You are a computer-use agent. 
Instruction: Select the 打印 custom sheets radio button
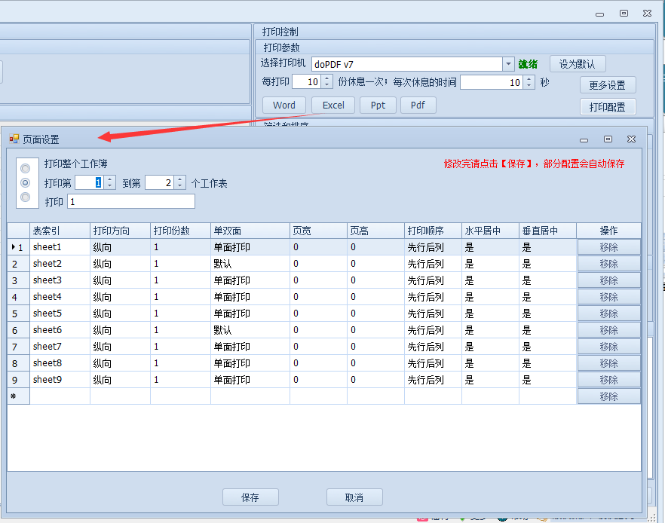tap(26, 197)
